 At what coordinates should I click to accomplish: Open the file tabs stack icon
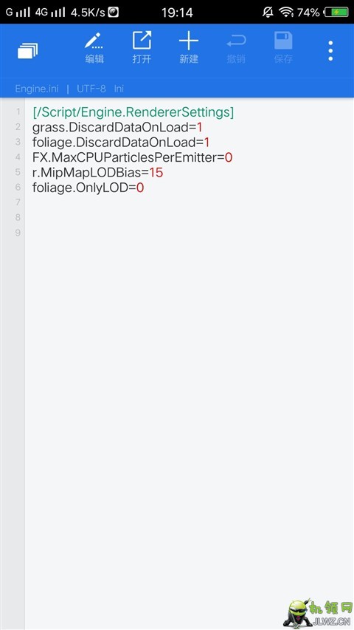click(x=28, y=51)
